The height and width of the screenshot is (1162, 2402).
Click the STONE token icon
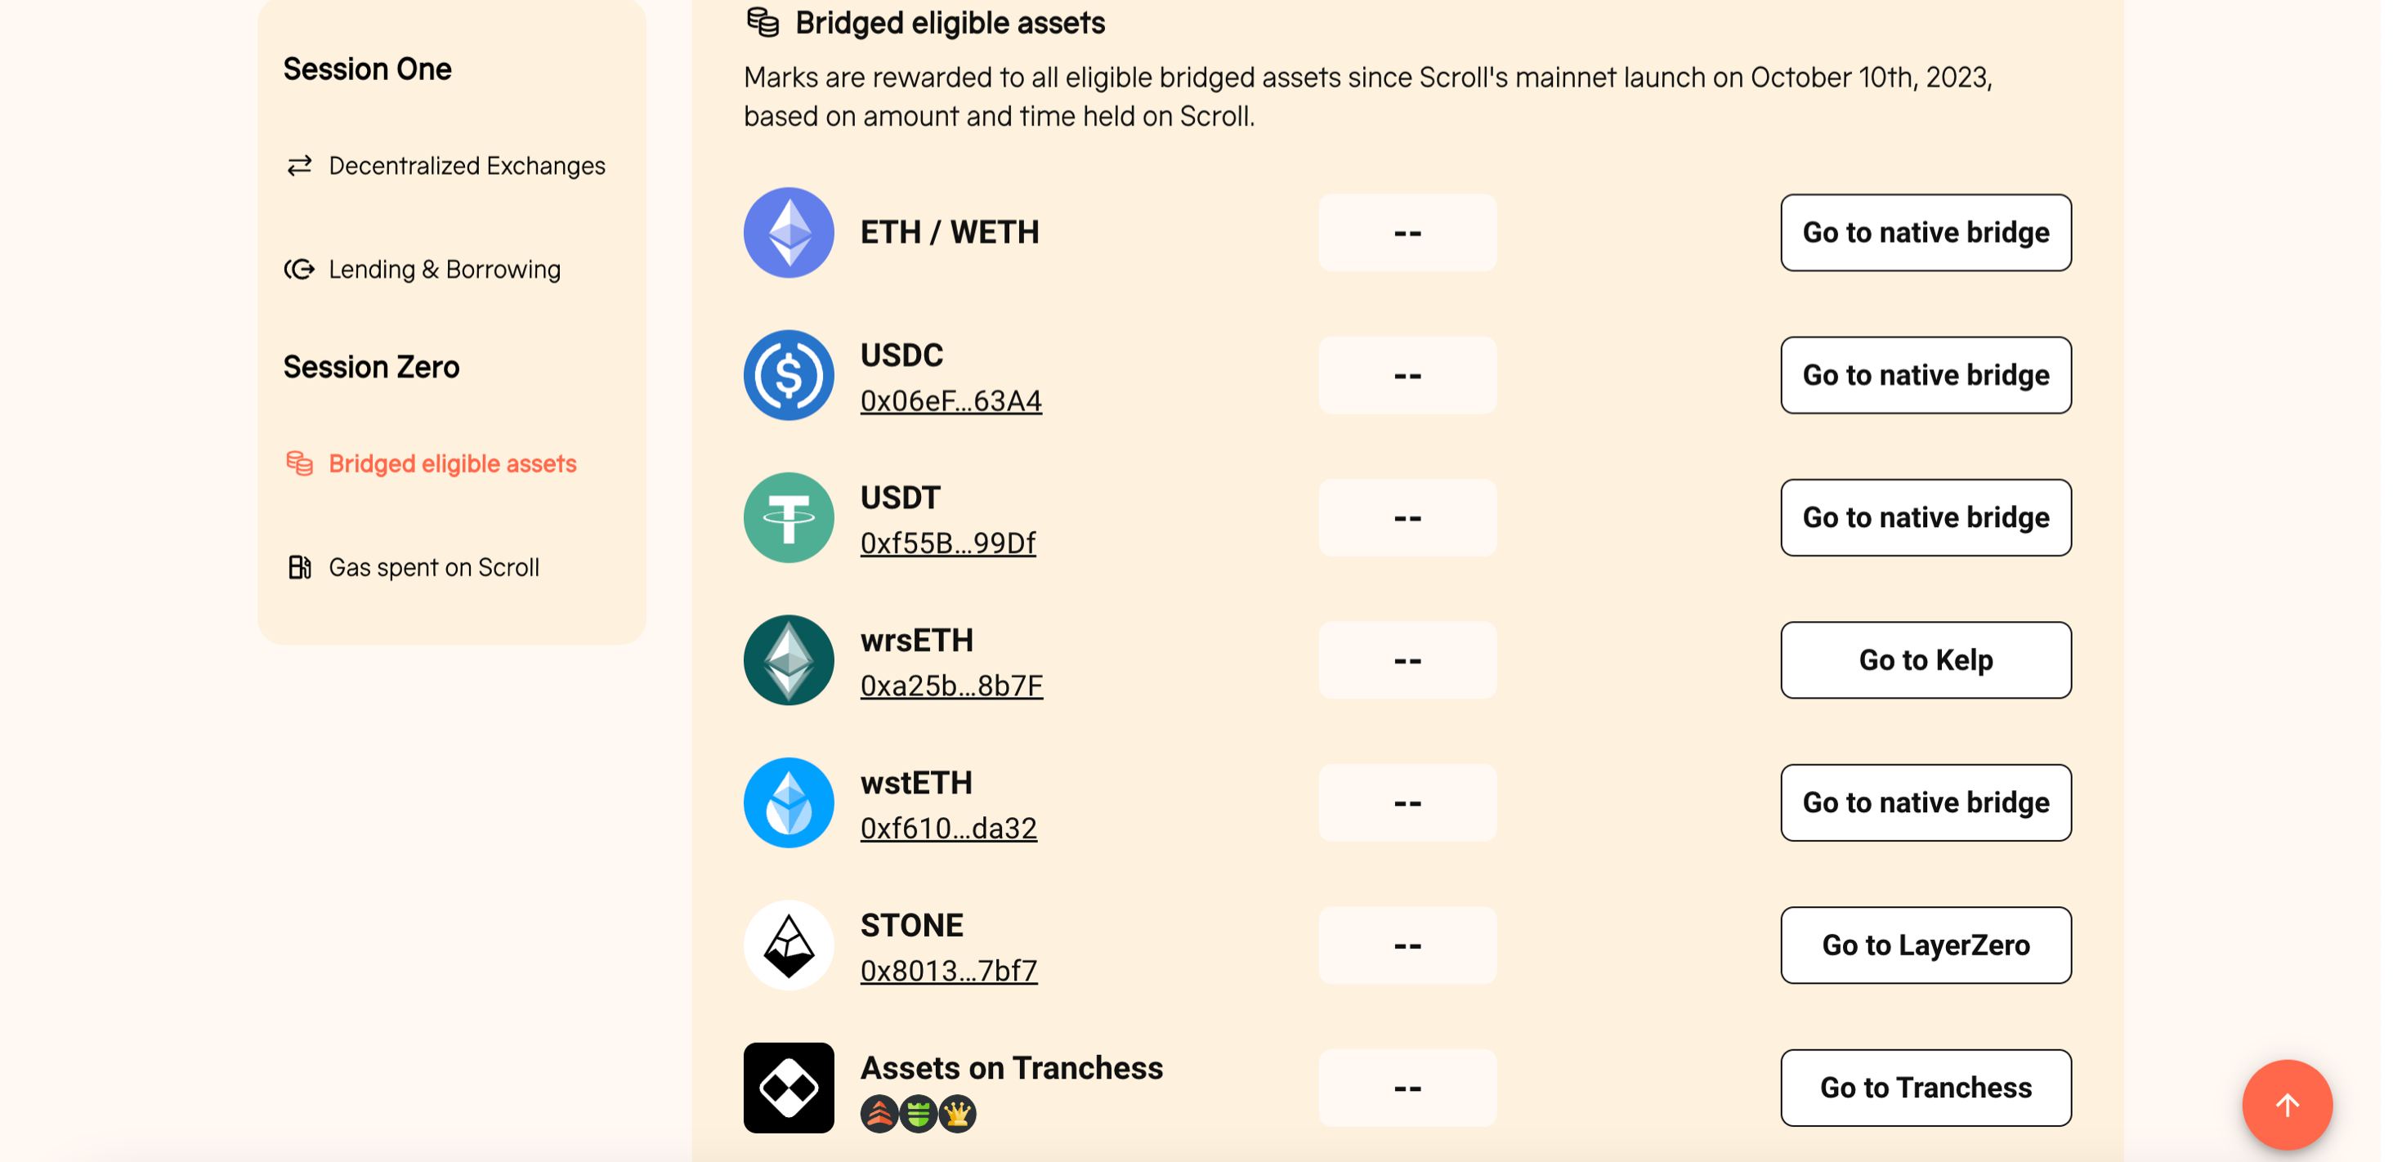coord(789,945)
